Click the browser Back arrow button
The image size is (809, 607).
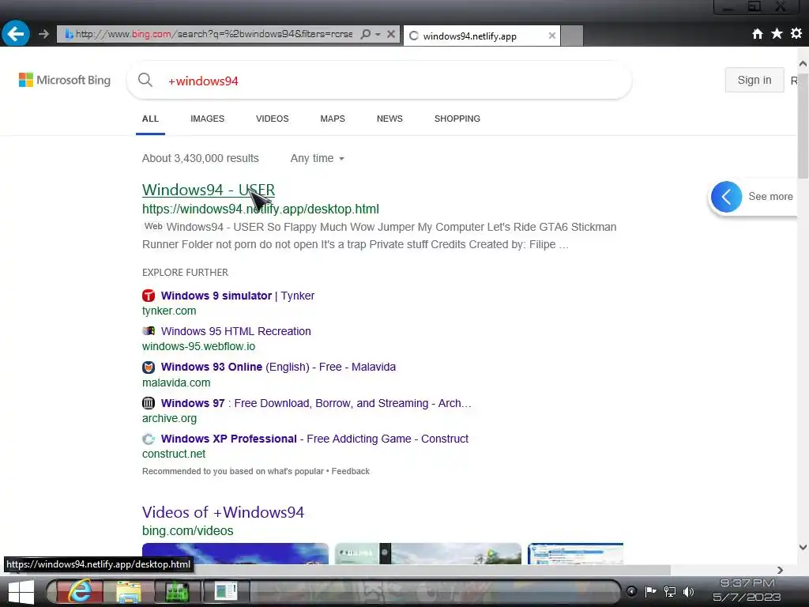pos(16,34)
